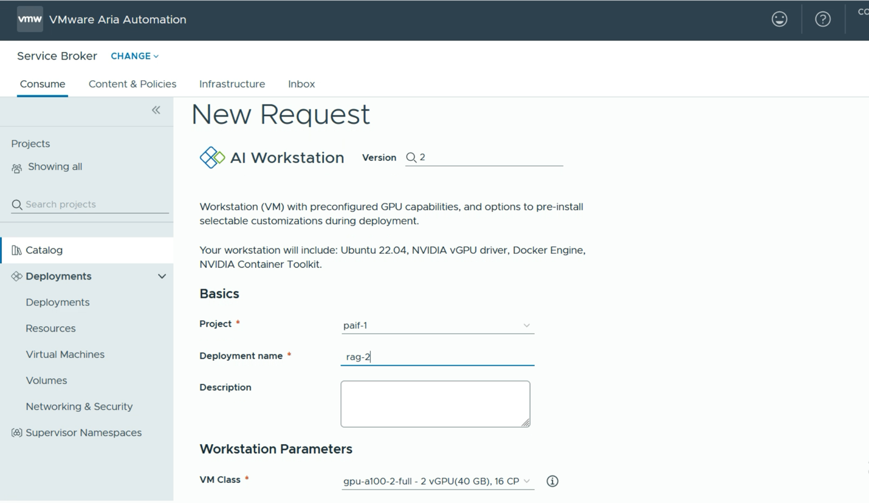Switch to Content & Policies tab
This screenshot has height=503, width=869.
pos(132,84)
